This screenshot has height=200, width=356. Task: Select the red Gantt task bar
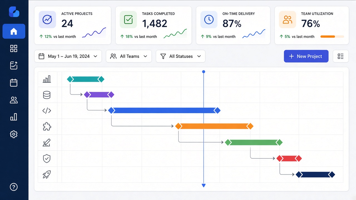pos(289,159)
